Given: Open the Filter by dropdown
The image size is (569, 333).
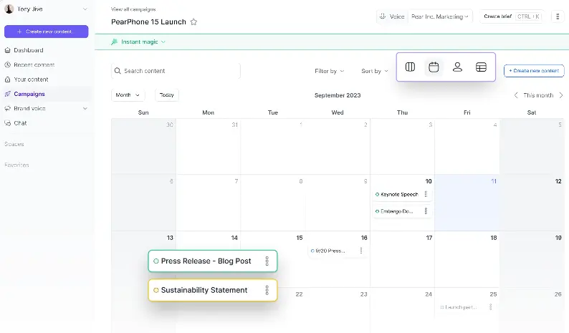Looking at the screenshot, I should 329,71.
